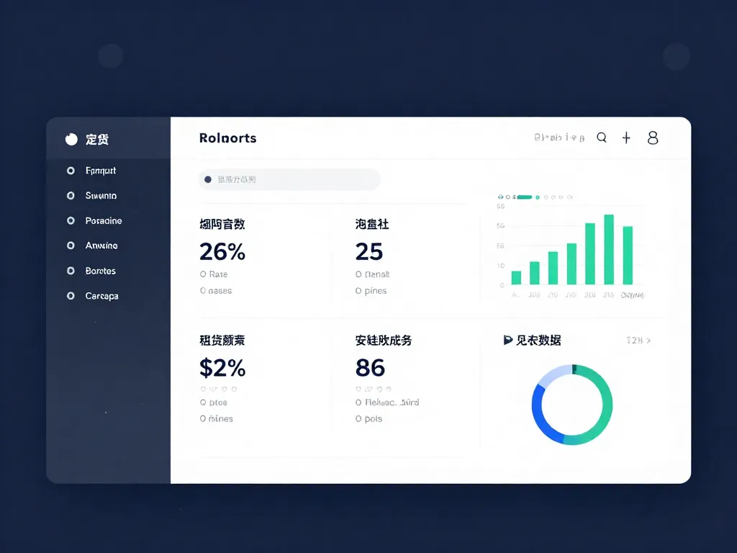This screenshot has height=553, width=737.
Task: Expand the chevron beside the donut chart header
Action: tap(648, 341)
